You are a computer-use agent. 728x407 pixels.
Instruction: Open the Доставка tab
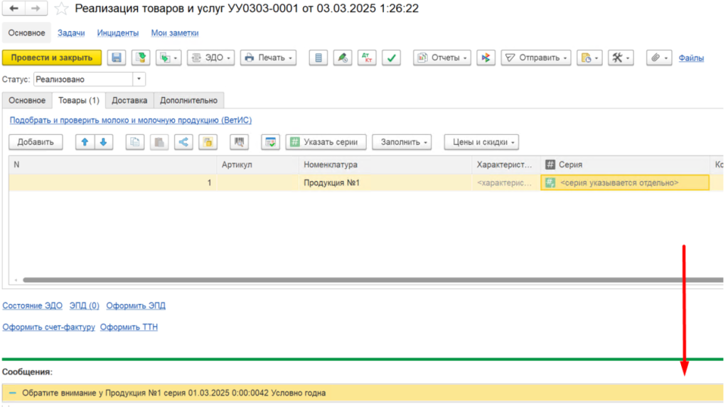tap(129, 100)
